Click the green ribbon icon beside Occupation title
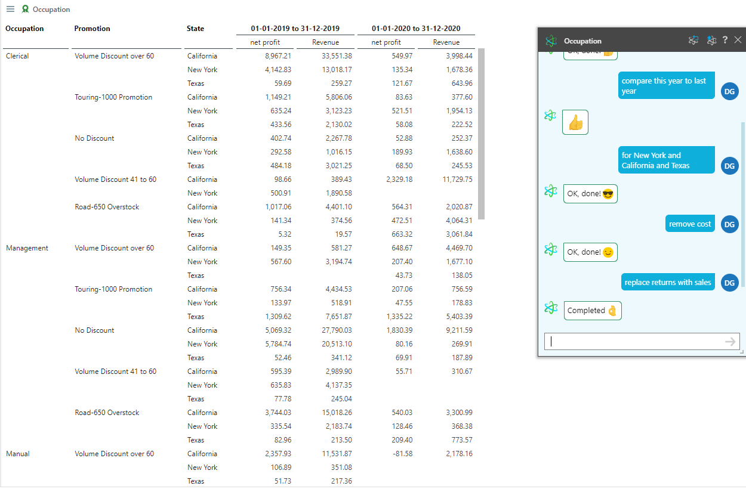746x489 pixels. [x=25, y=9]
